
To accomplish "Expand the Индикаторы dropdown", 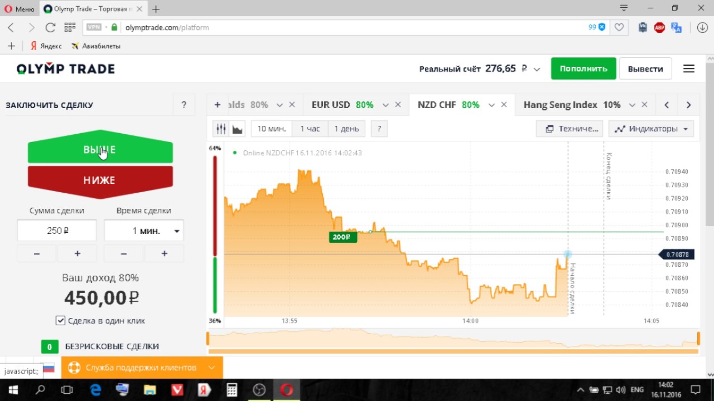I will coord(652,129).
